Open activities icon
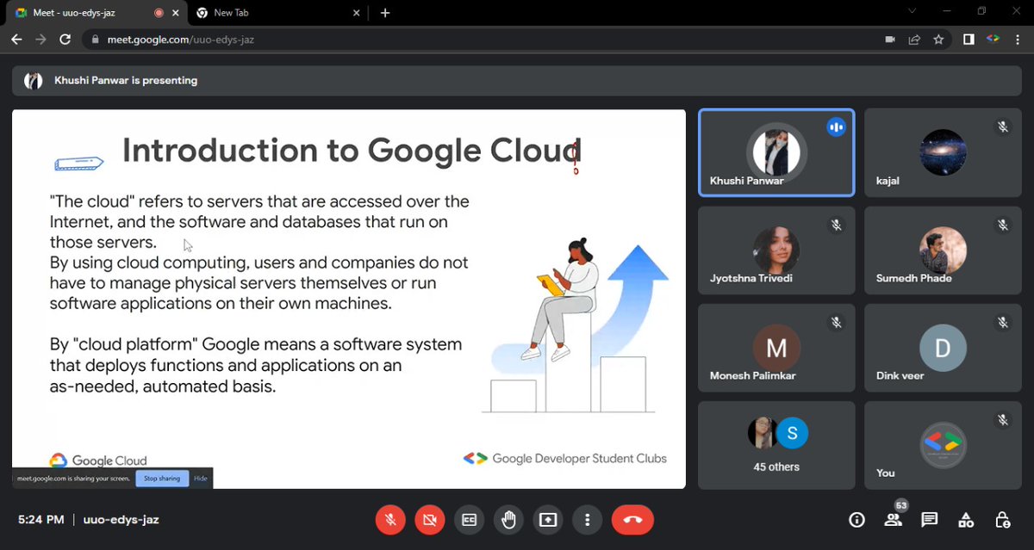1034x550 pixels. point(966,520)
